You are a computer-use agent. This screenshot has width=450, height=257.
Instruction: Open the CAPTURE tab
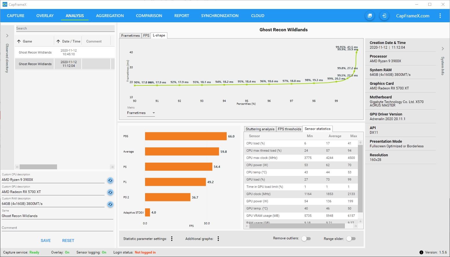pos(16,16)
